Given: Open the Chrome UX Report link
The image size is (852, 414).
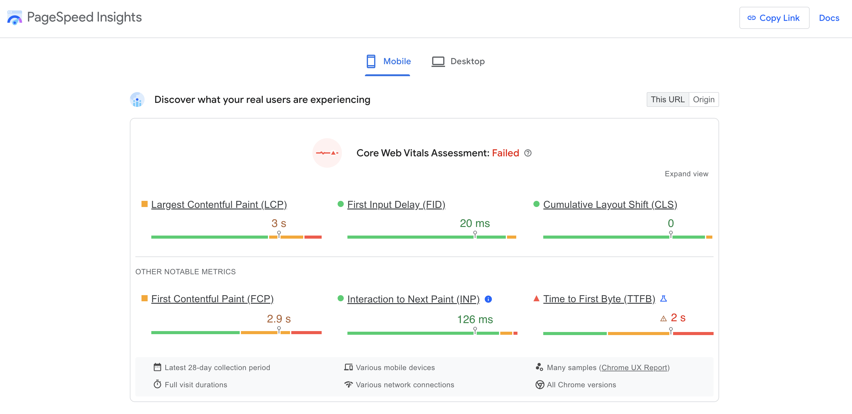Looking at the screenshot, I should point(634,367).
